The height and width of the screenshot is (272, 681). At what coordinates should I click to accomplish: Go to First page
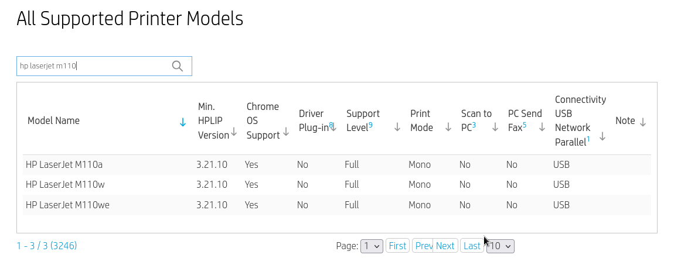click(x=397, y=246)
